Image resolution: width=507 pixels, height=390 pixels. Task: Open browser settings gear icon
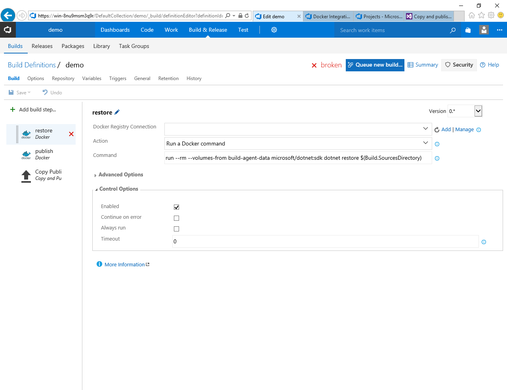coord(491,15)
